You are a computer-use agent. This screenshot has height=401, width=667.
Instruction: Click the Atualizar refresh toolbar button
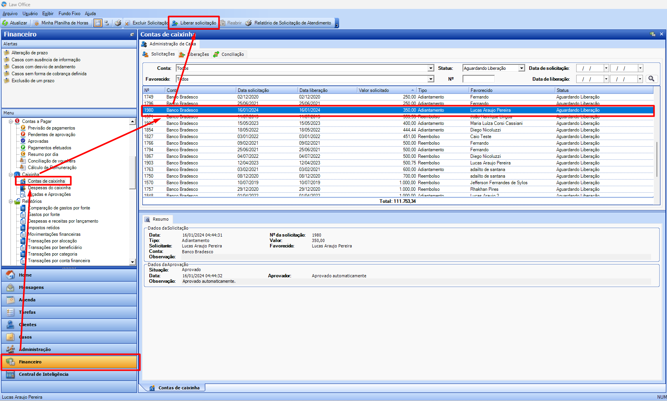[x=15, y=23]
